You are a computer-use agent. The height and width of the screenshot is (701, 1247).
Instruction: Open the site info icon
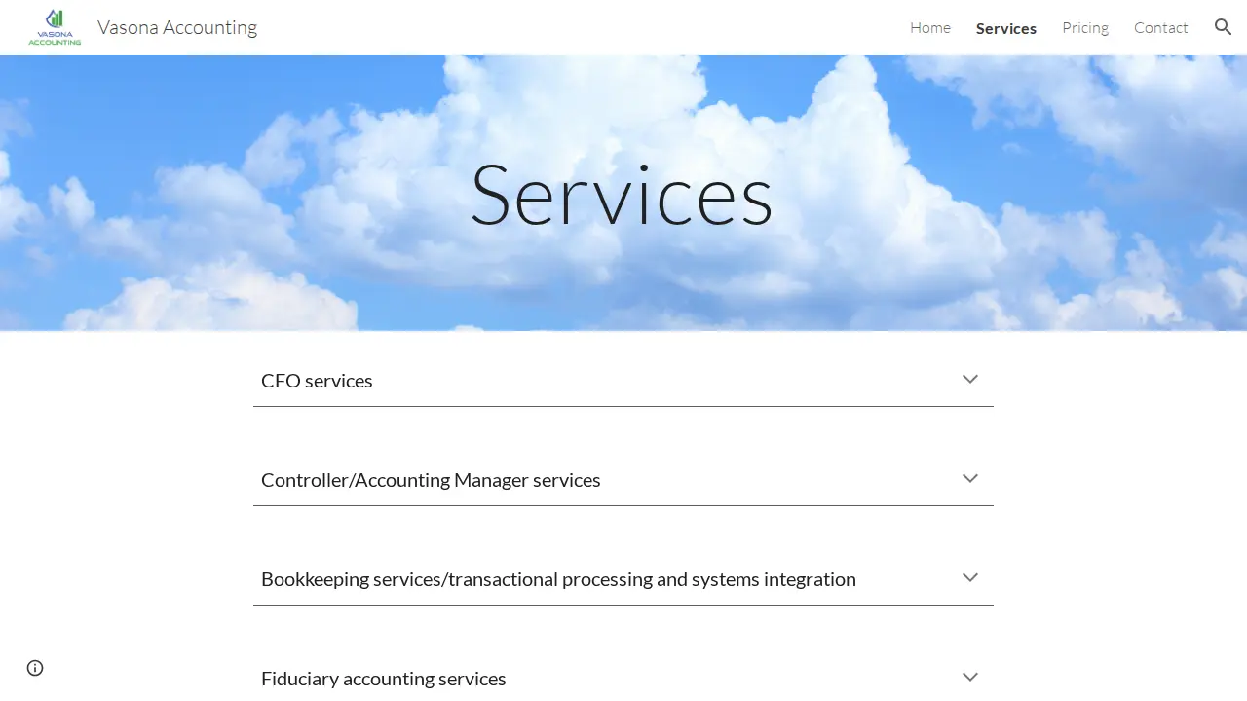[x=35, y=668]
